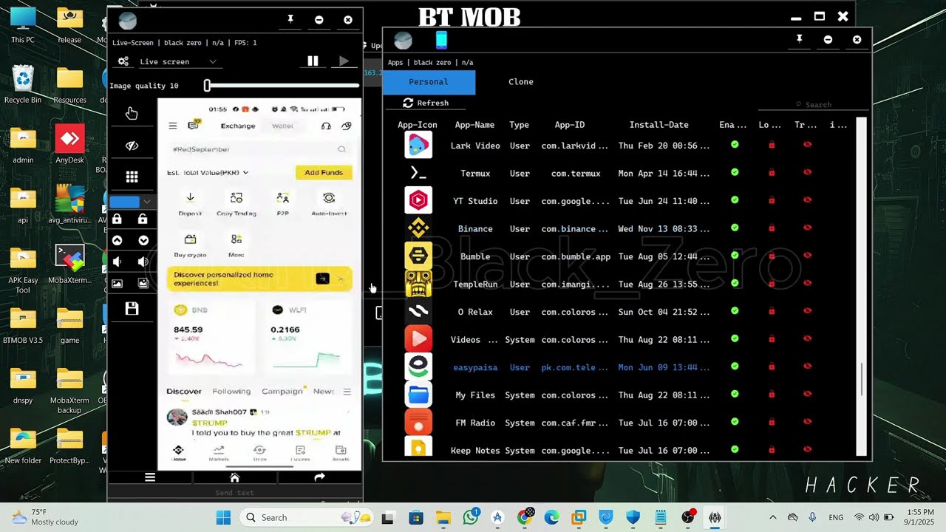The height and width of the screenshot is (532, 946).
Task: Click the Refresh button in Apps window
Action: coord(426,103)
